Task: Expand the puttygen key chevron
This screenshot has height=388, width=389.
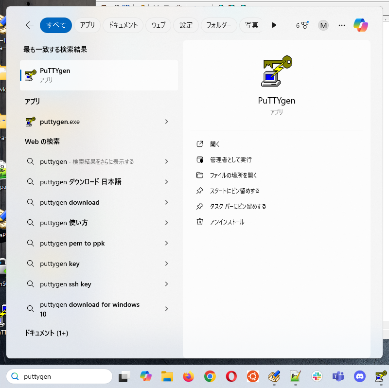Action: 166,264
